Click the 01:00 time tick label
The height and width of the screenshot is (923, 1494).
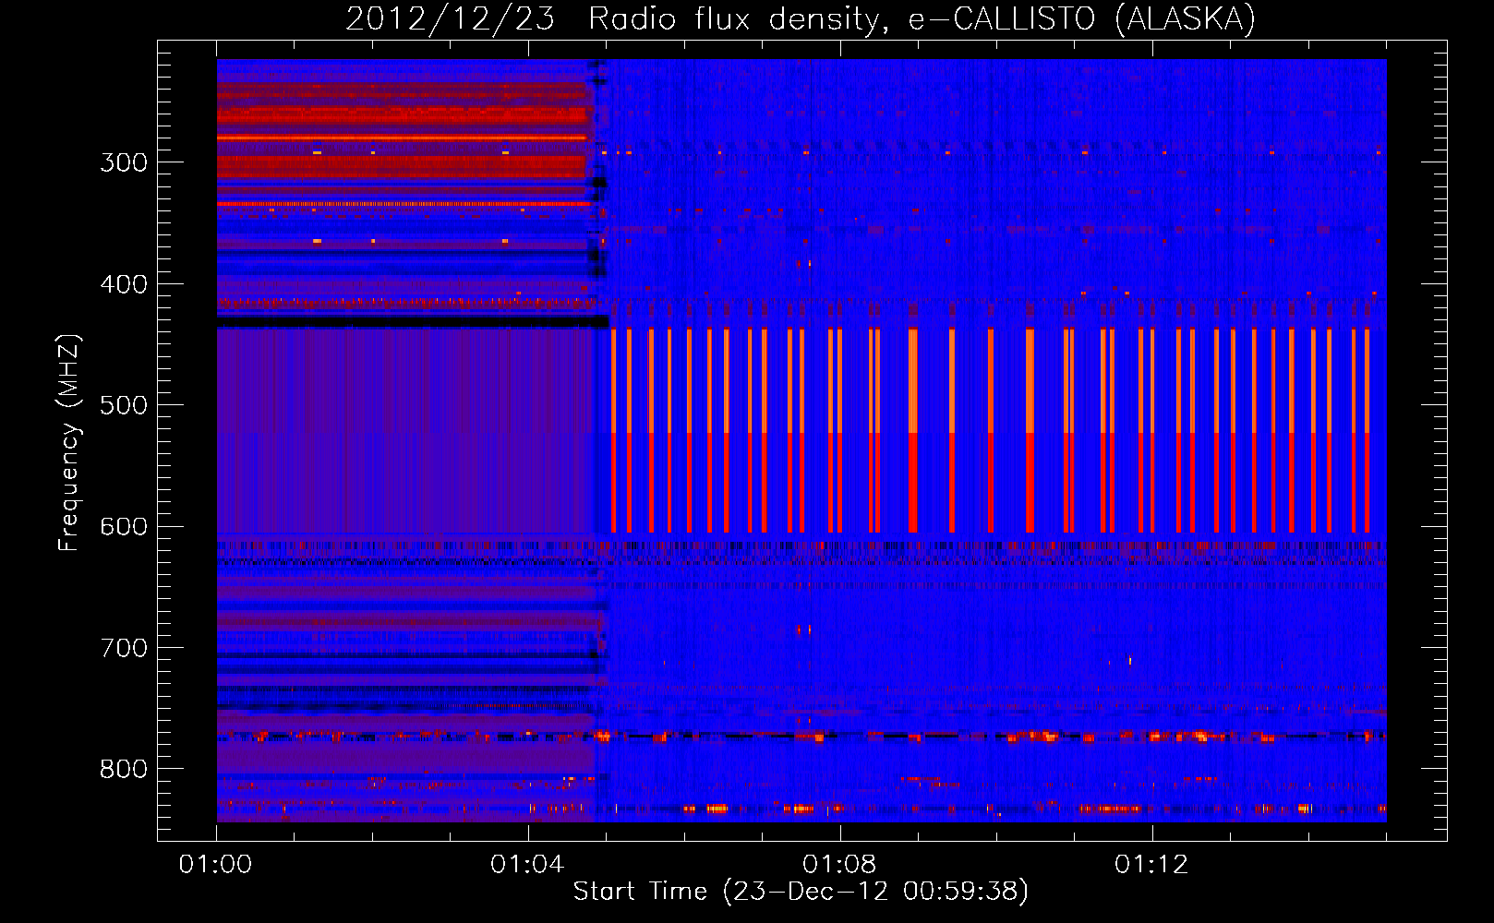pos(216,865)
